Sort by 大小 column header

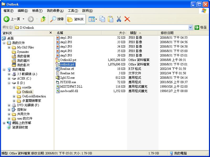click(114, 33)
